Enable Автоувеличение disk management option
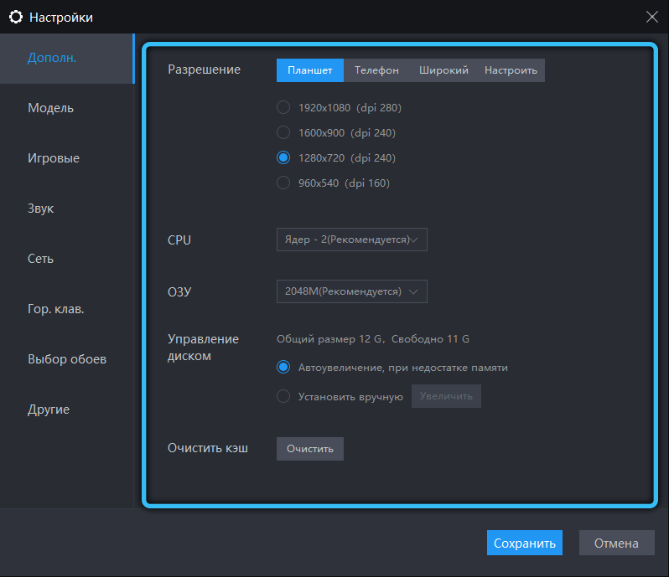The image size is (669, 577). click(x=283, y=367)
